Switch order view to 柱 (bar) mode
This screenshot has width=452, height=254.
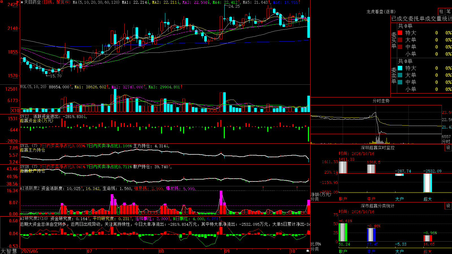pyautogui.click(x=441, y=11)
